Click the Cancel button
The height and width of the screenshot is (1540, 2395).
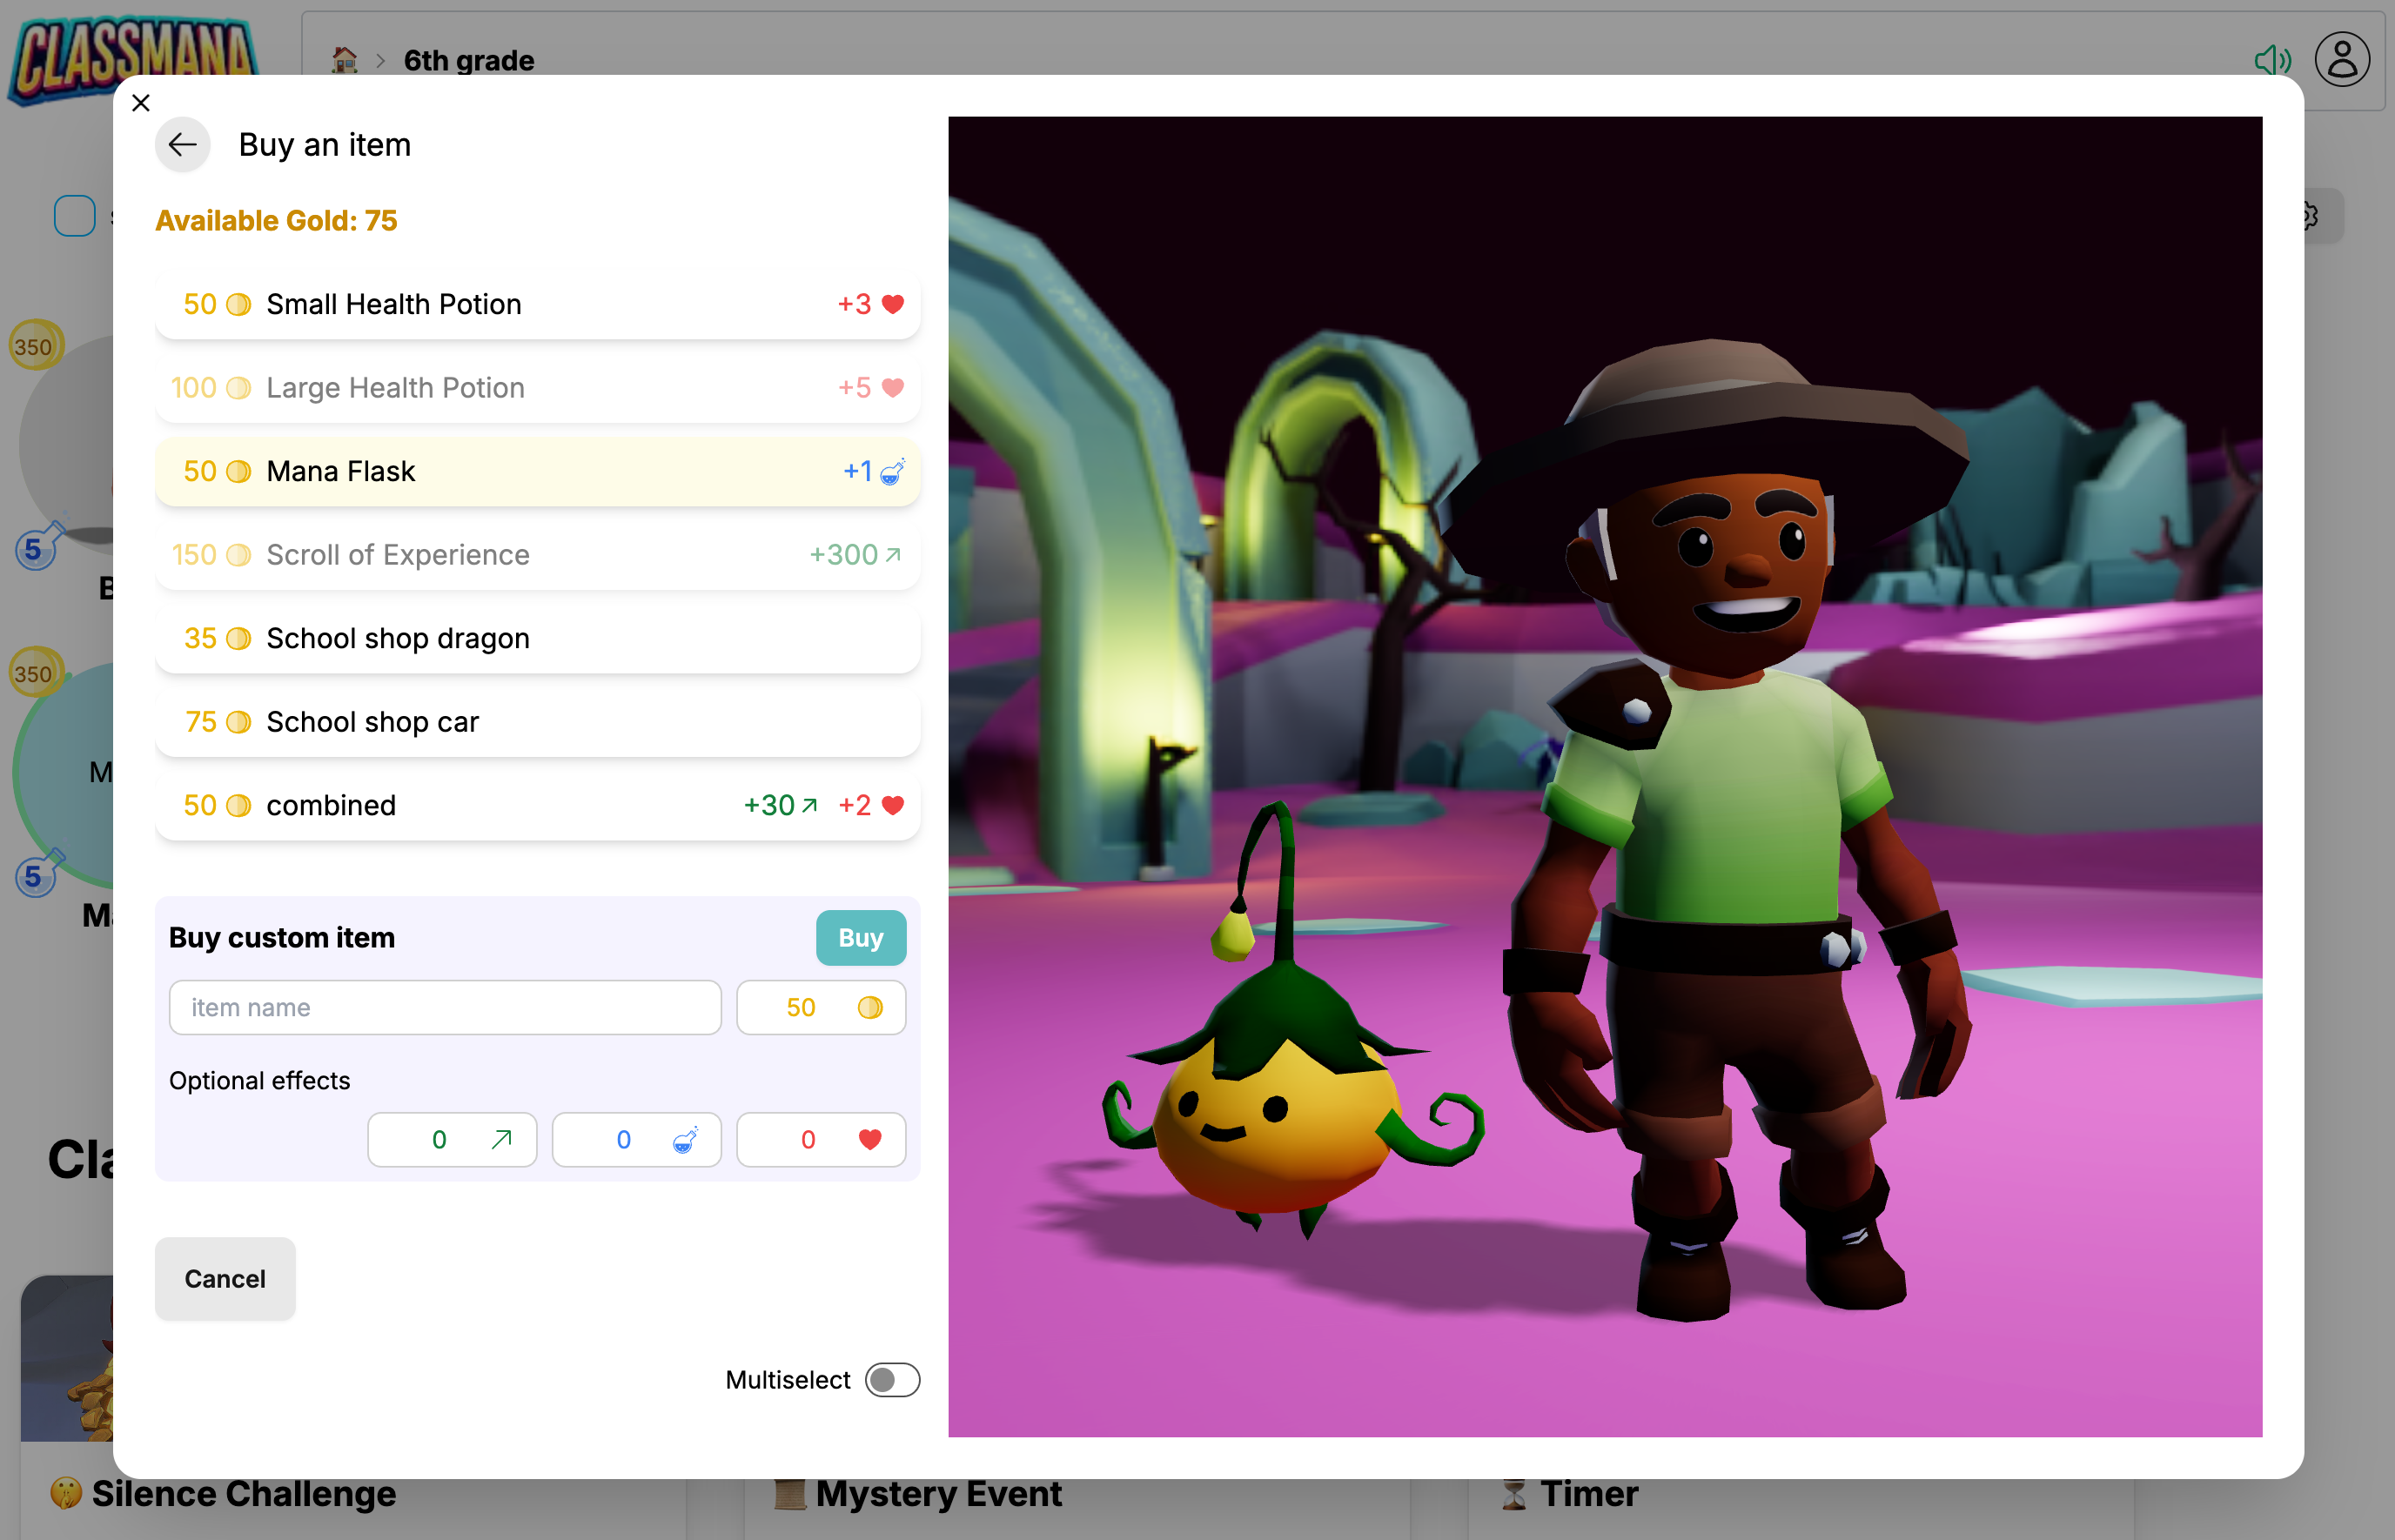coord(225,1279)
